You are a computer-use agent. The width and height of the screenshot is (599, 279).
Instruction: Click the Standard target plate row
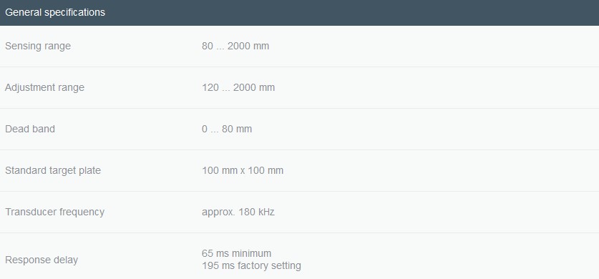[x=299, y=170]
